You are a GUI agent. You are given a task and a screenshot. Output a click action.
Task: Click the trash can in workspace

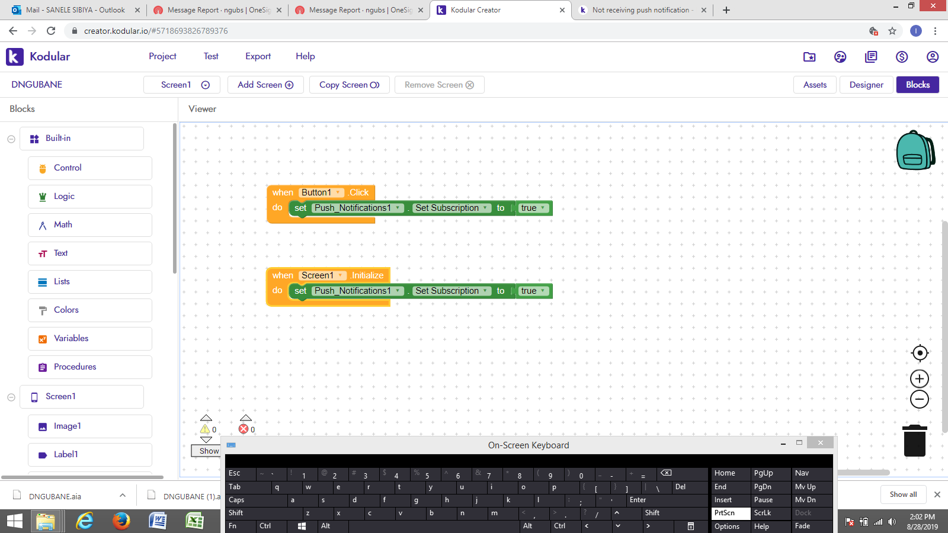[x=914, y=441]
